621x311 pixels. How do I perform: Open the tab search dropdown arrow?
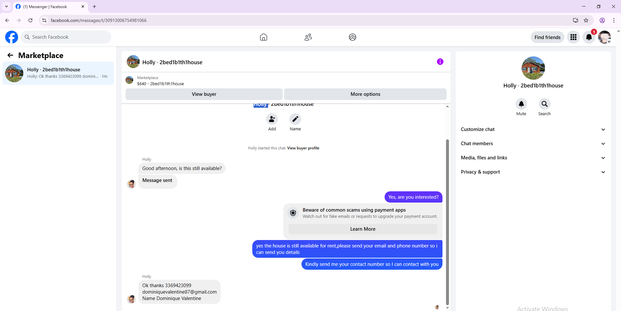coord(6,6)
